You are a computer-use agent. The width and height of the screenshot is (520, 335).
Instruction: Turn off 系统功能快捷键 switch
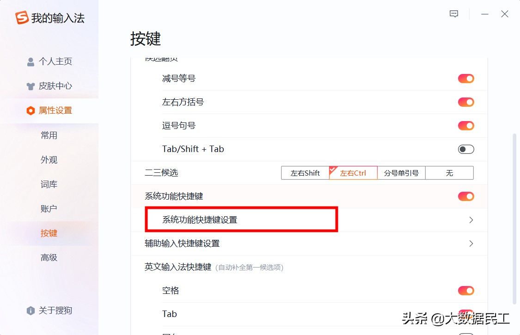pos(466,196)
